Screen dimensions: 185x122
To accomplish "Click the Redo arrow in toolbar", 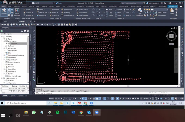I will [x=42, y=24].
